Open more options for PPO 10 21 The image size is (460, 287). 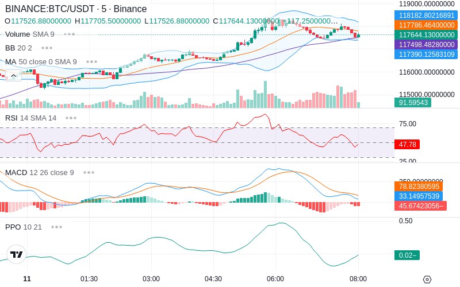click(x=56, y=227)
